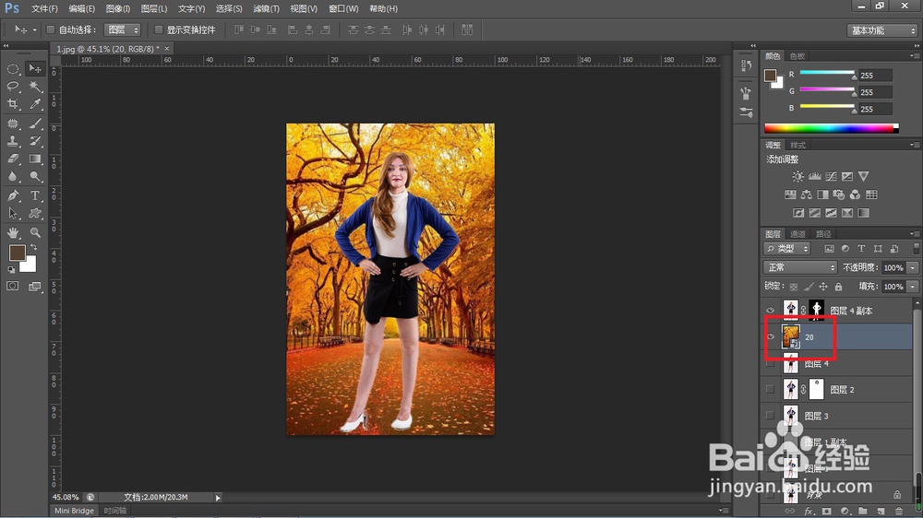Select the Dodge tool
This screenshot has width=923, height=518.
(x=35, y=176)
